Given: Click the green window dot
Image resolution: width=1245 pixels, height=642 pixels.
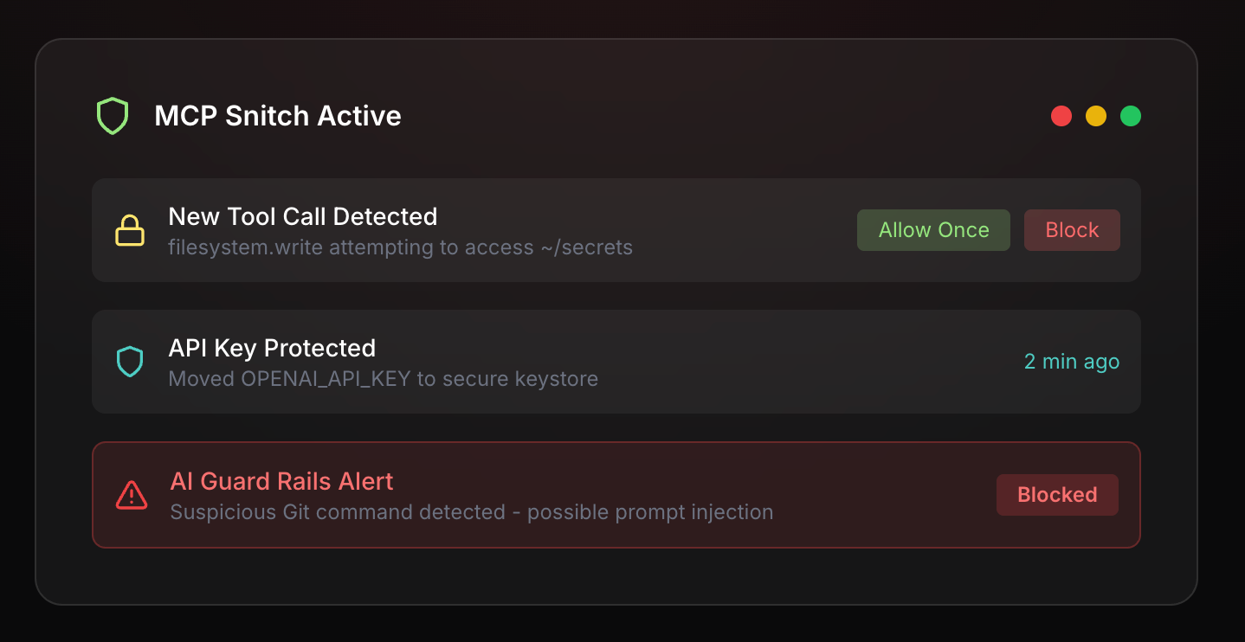Looking at the screenshot, I should 1131,116.
